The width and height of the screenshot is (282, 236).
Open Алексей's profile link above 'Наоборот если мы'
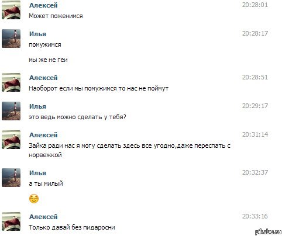coord(43,78)
